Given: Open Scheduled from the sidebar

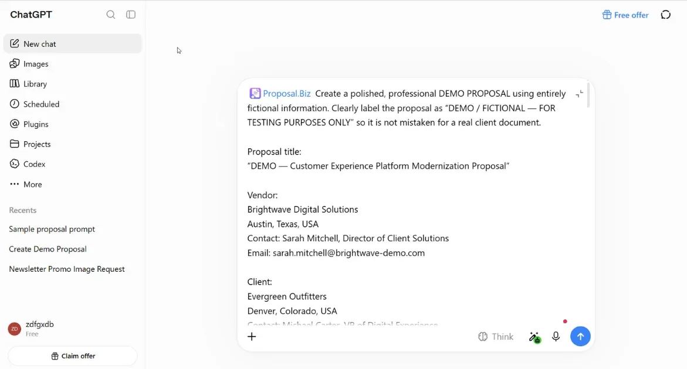Looking at the screenshot, I should (x=73, y=104).
